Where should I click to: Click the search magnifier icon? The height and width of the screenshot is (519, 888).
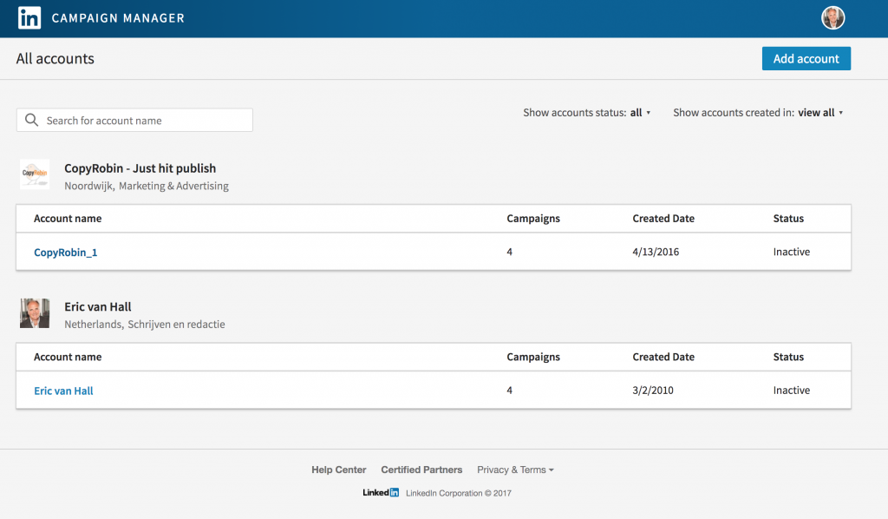tap(32, 120)
